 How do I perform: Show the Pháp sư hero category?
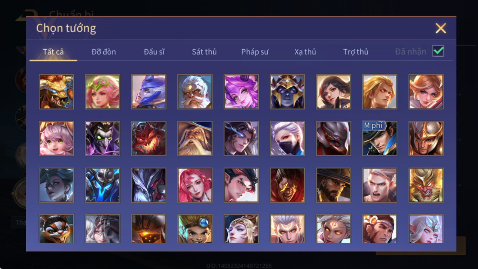pyautogui.click(x=255, y=52)
